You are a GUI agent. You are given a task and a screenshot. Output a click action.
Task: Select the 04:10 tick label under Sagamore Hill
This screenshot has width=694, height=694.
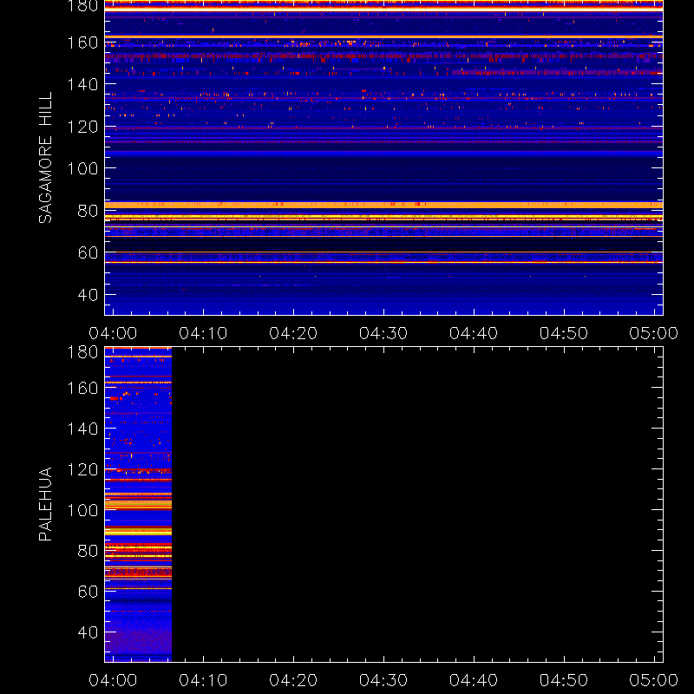[x=203, y=333]
